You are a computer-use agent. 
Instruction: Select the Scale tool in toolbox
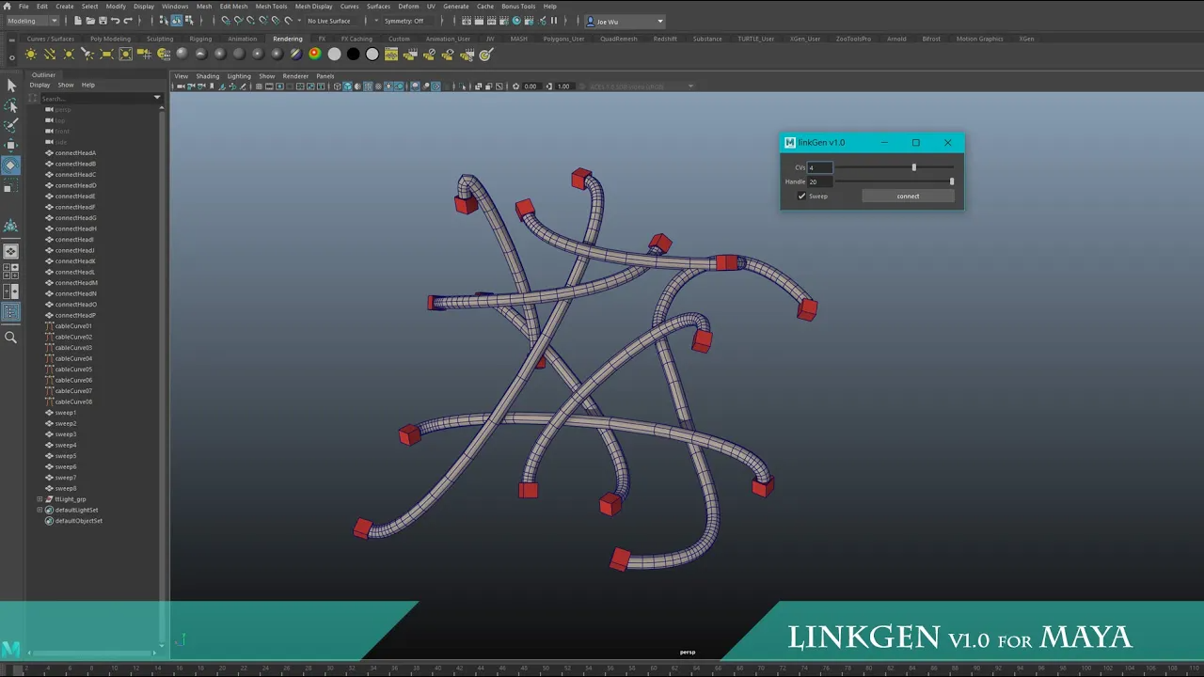(11, 186)
